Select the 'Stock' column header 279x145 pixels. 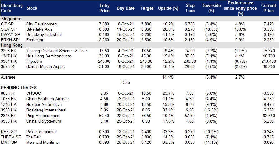tap(32, 8)
